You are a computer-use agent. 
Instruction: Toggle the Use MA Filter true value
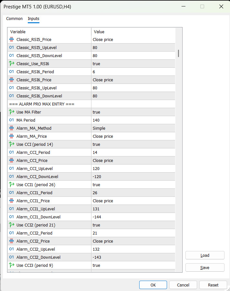(133, 112)
